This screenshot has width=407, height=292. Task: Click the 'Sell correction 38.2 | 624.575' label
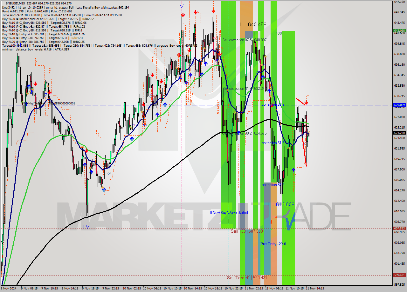pyautogui.click(x=245, y=133)
